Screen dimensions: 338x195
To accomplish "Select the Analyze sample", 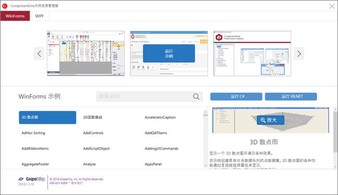I will 89,164.
